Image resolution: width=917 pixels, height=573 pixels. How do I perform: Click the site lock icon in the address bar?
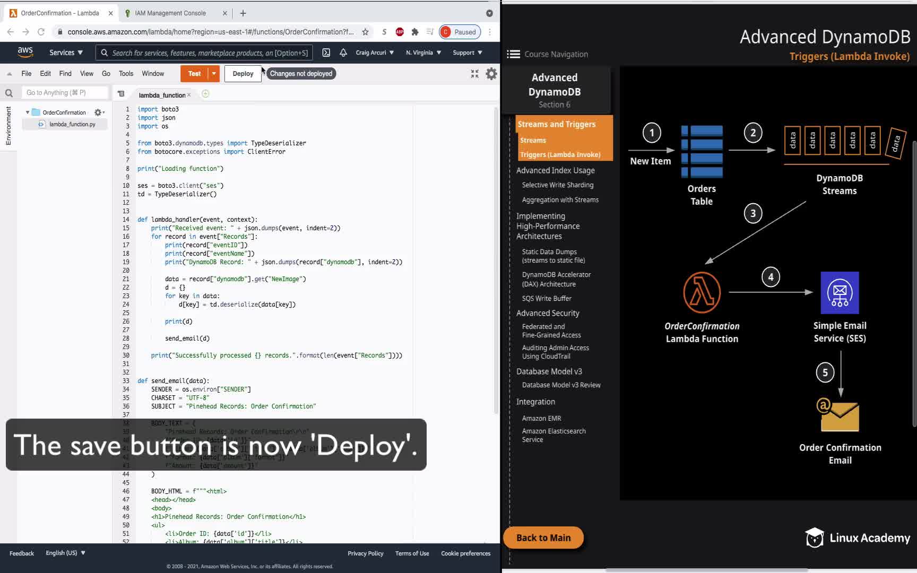(60, 32)
